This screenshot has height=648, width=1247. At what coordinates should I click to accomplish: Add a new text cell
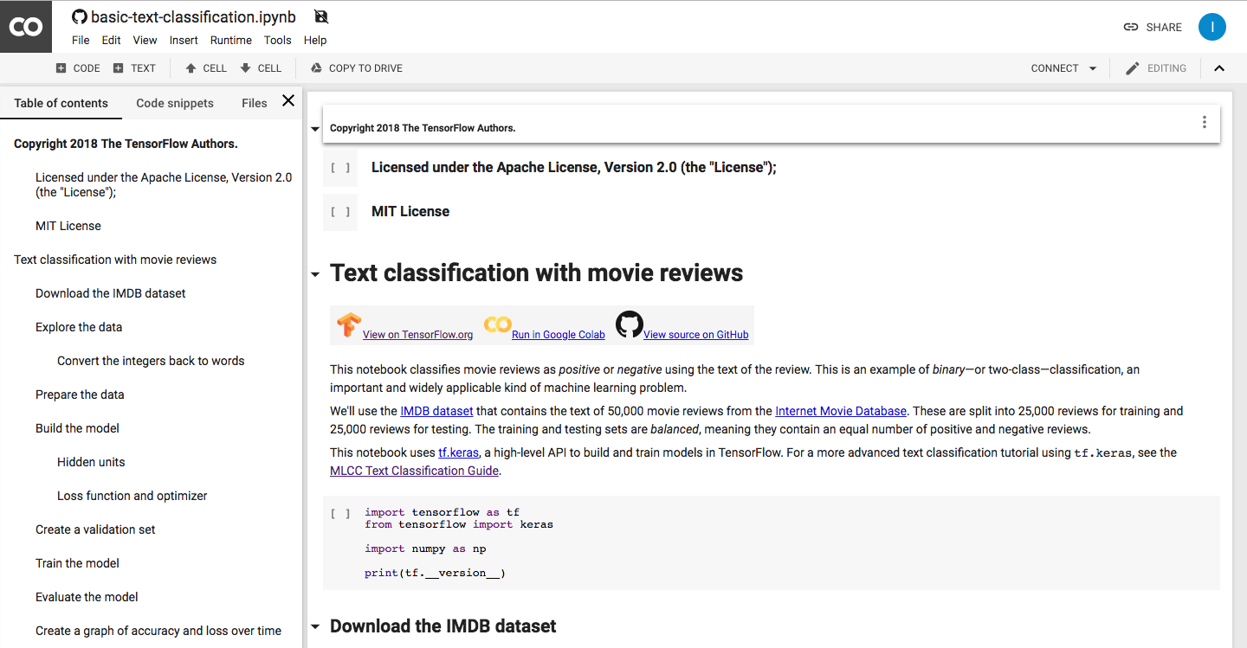tap(134, 68)
